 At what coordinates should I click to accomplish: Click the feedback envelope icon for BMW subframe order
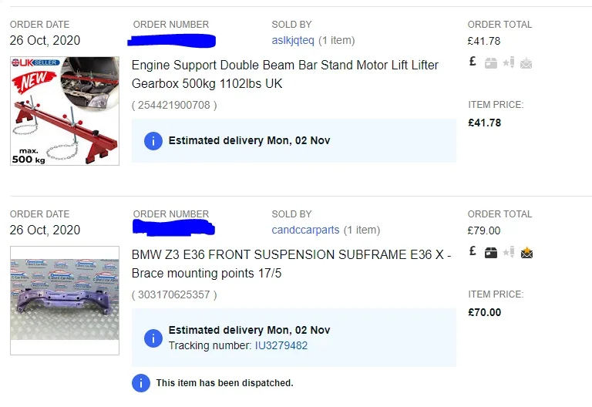click(x=526, y=253)
